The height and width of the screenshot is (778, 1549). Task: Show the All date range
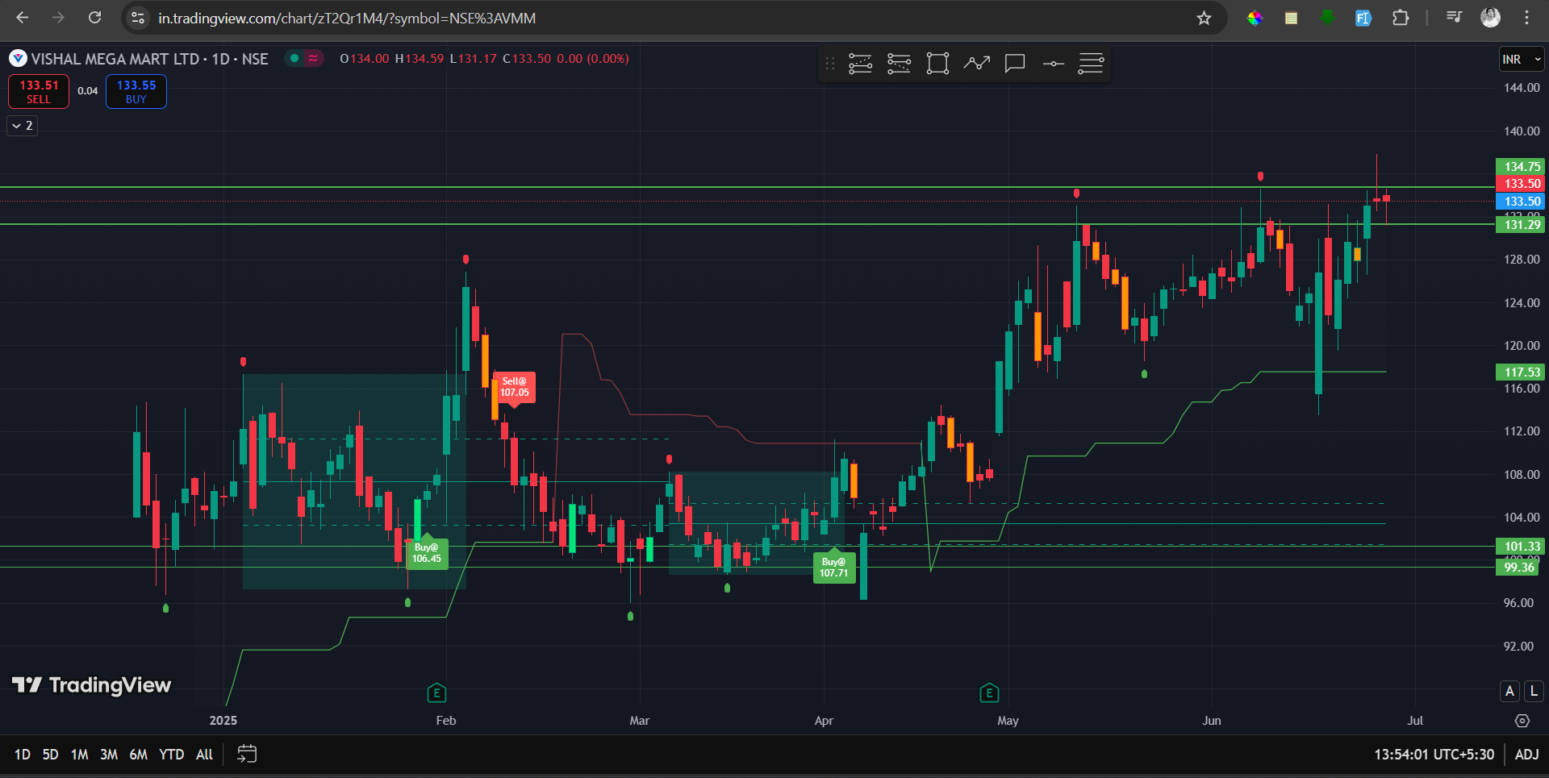[x=204, y=755]
